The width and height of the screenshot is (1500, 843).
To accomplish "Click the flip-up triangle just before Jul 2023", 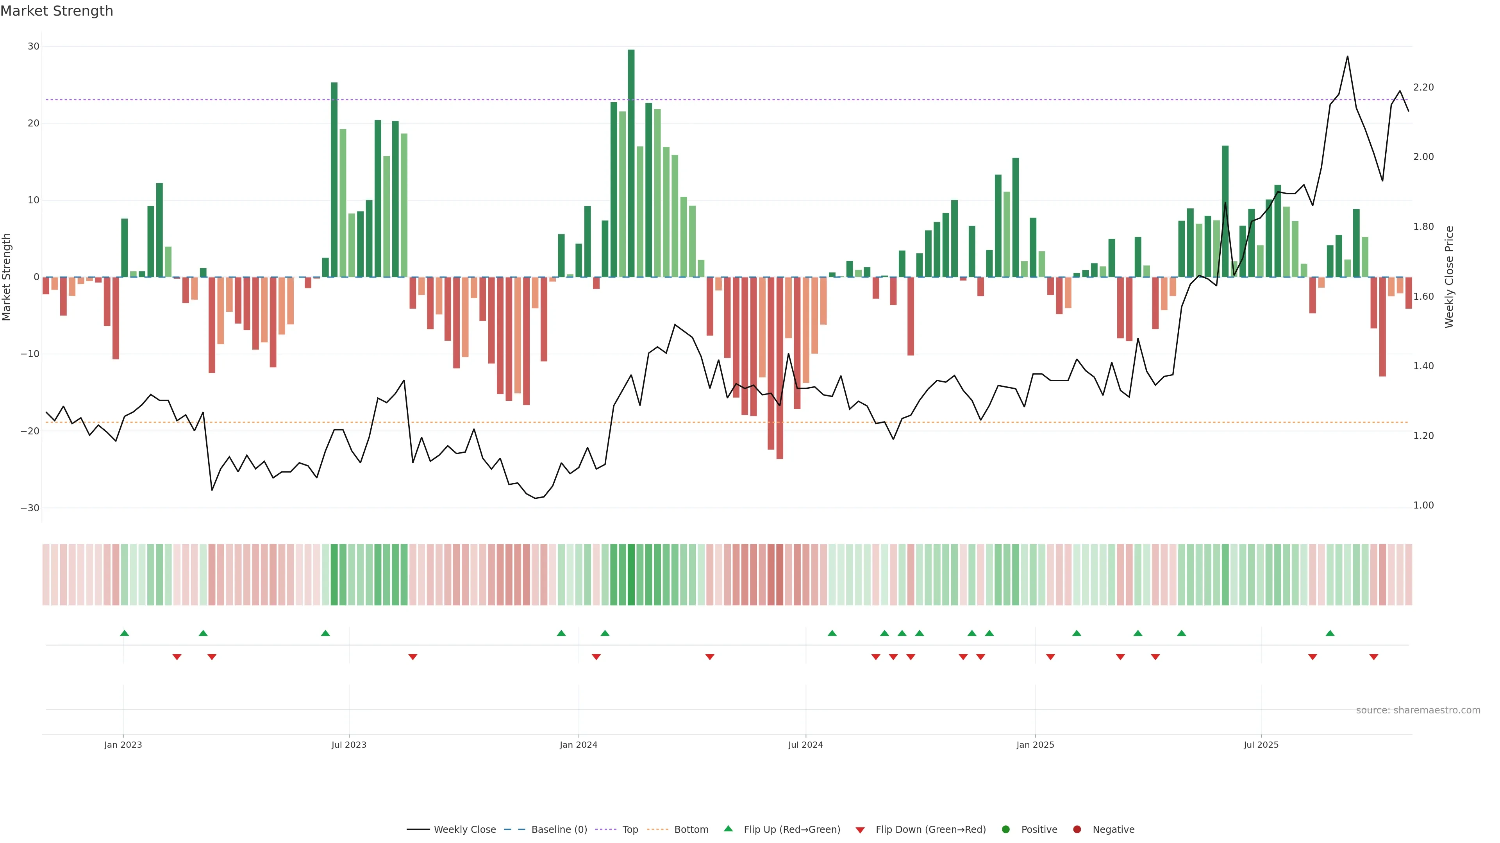I will click(325, 633).
